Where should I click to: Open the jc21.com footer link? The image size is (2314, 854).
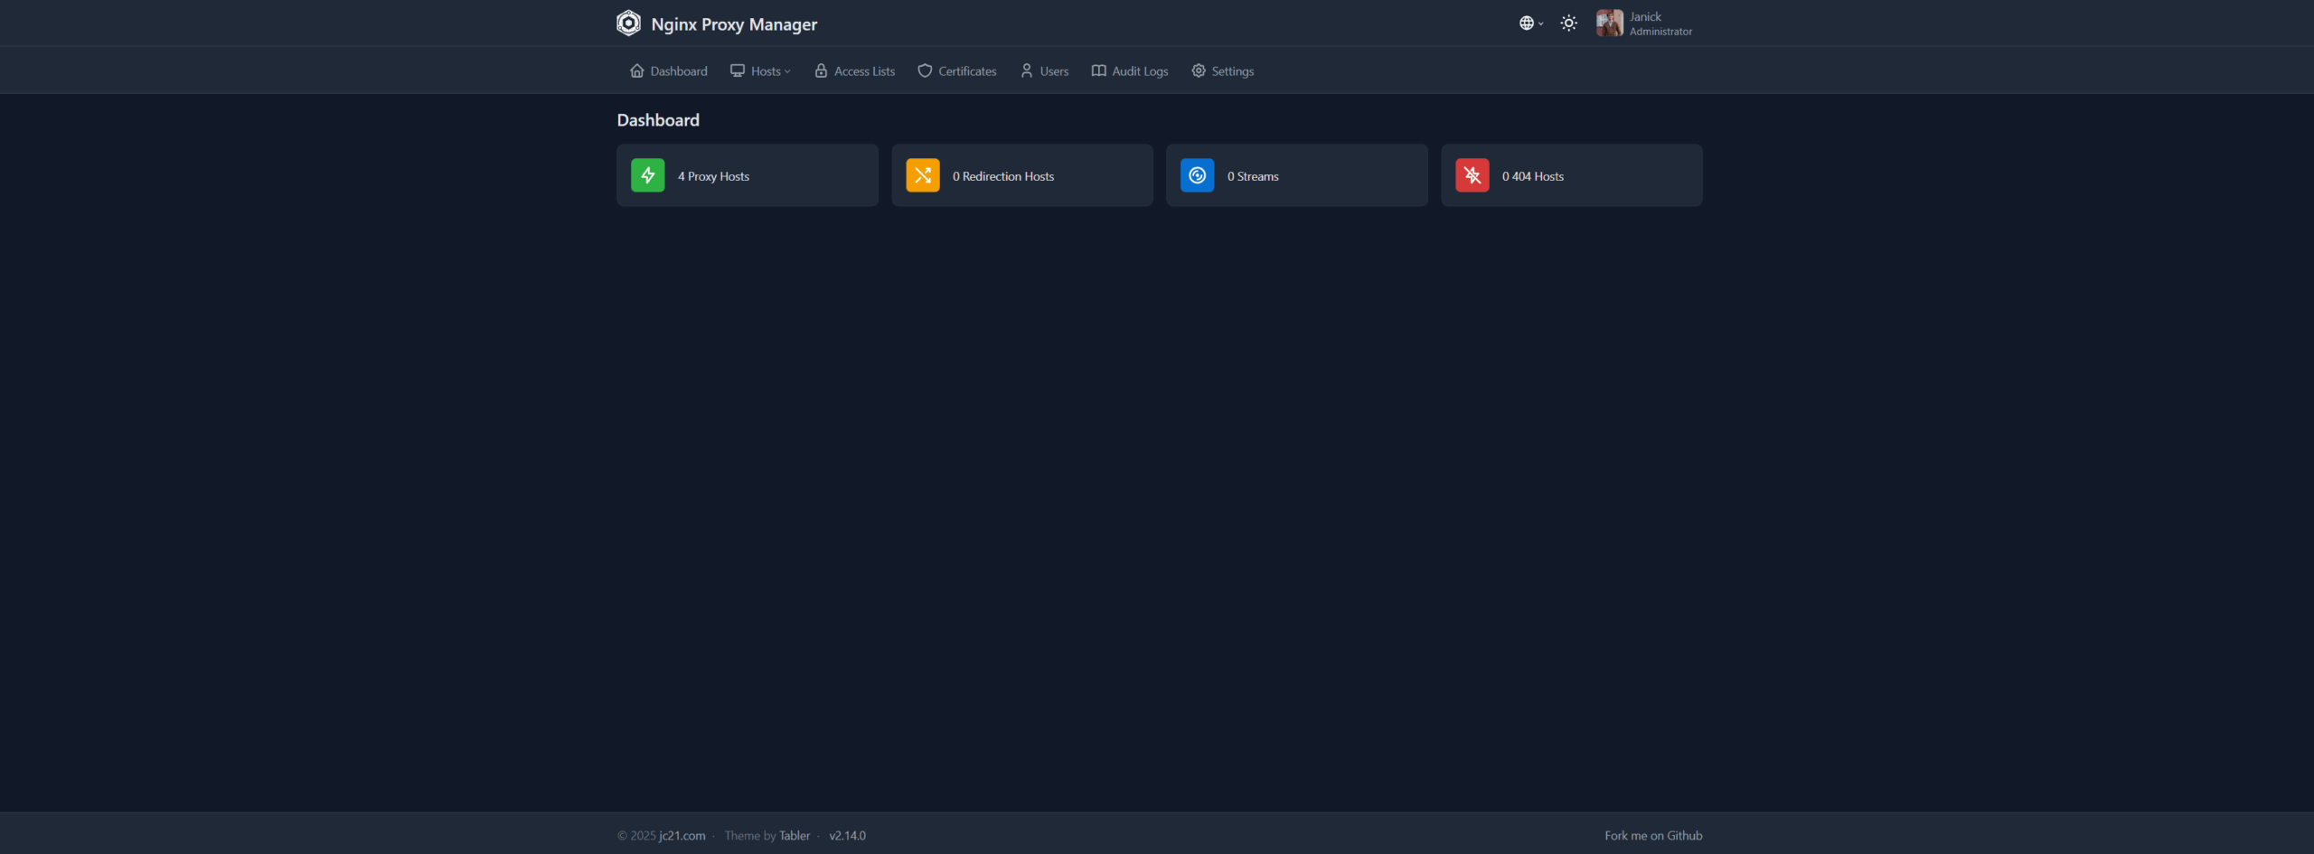pos(682,836)
